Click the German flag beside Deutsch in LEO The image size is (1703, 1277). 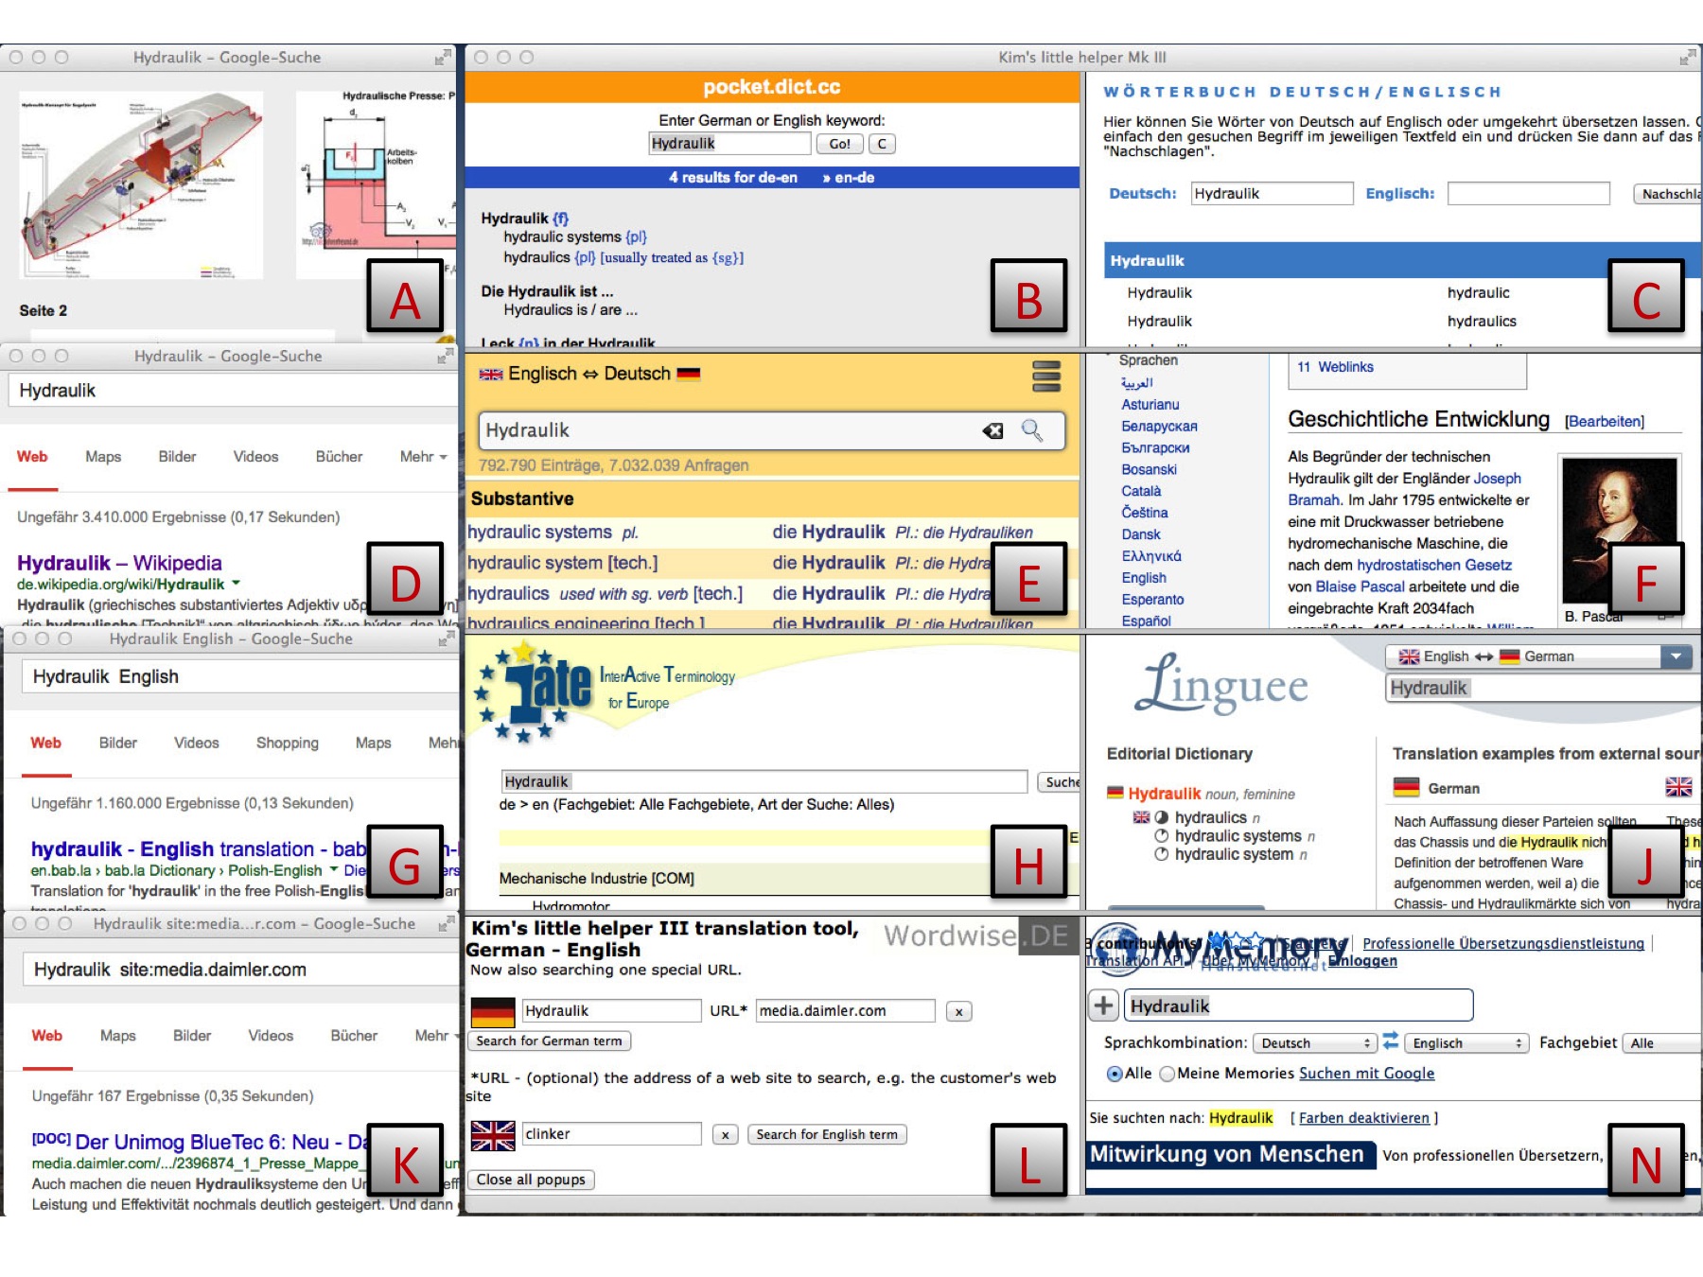click(x=689, y=374)
